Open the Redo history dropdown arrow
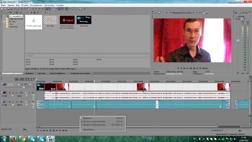The height and width of the screenshot is (142, 252). [x=43, y=9]
